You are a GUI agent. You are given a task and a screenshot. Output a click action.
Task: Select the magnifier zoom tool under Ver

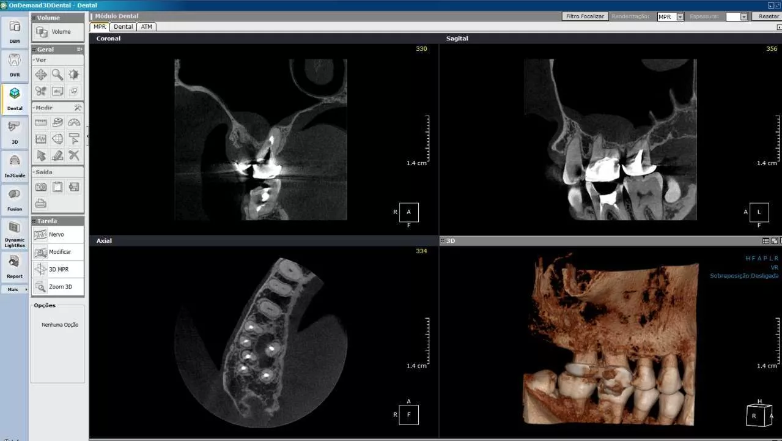pyautogui.click(x=57, y=74)
